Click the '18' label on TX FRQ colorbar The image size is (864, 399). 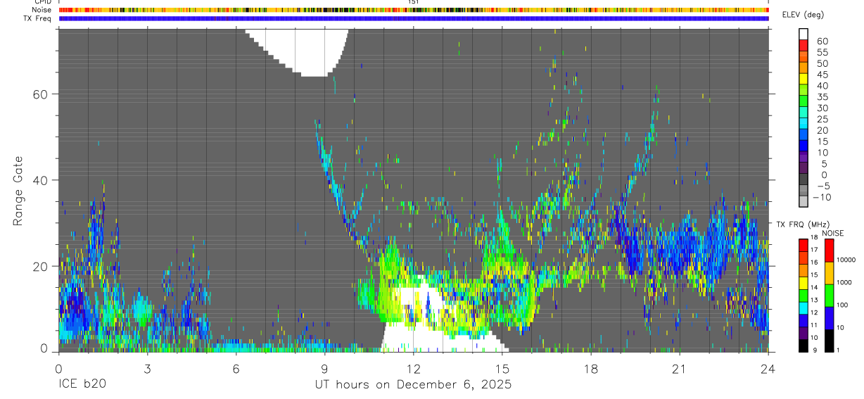(813, 239)
